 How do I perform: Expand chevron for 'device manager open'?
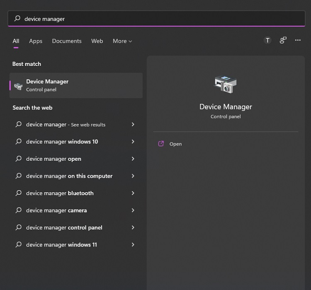[x=133, y=159]
